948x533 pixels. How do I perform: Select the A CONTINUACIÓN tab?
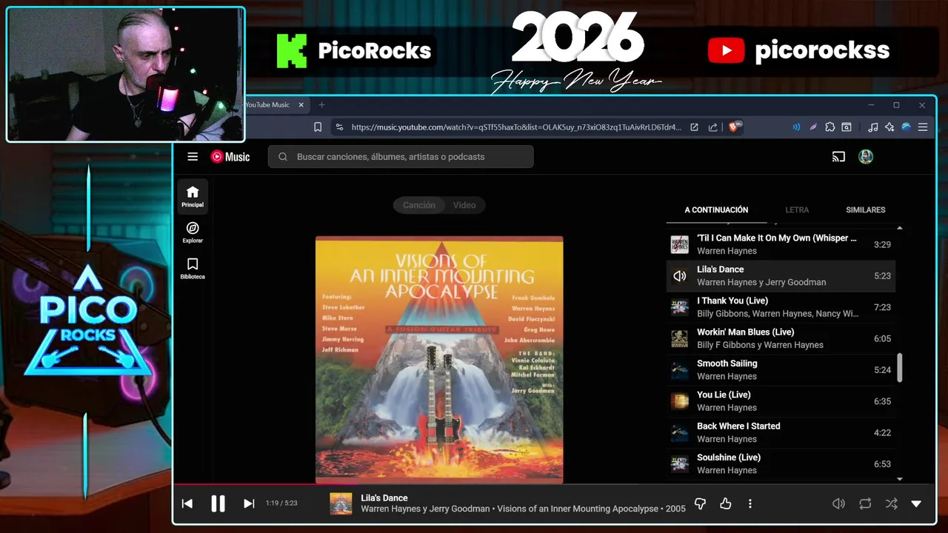click(716, 209)
